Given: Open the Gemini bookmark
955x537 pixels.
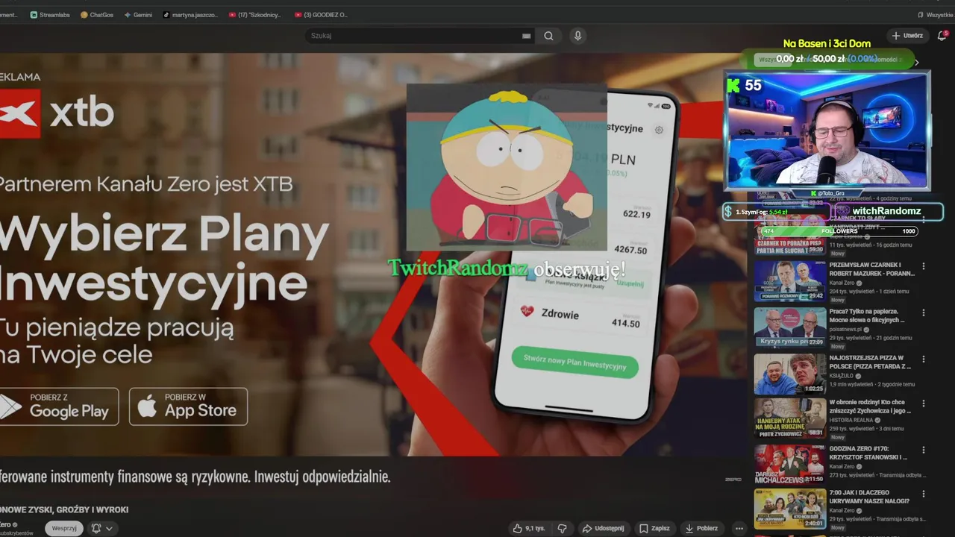Looking at the screenshot, I should pyautogui.click(x=138, y=15).
